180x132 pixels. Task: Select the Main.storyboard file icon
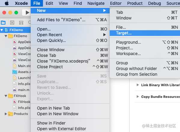tap(15, 66)
